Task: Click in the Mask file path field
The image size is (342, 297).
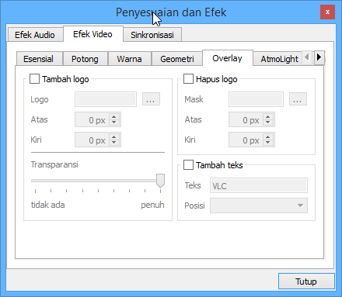Action: (x=256, y=99)
